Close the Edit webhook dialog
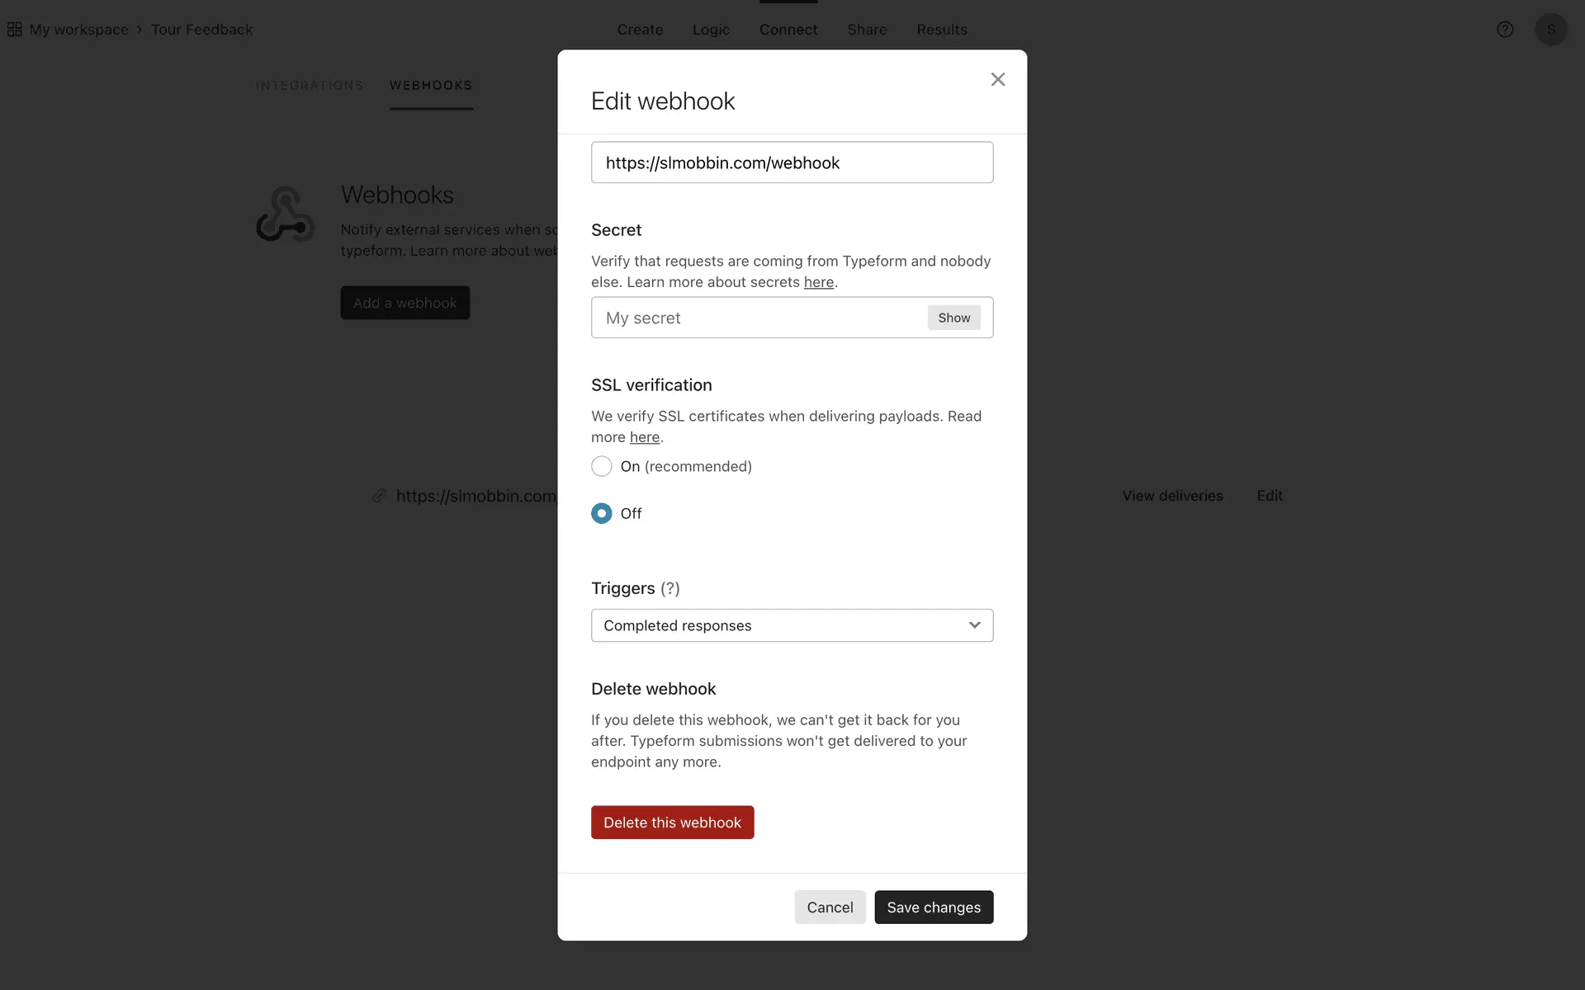1585x990 pixels. [x=997, y=79]
